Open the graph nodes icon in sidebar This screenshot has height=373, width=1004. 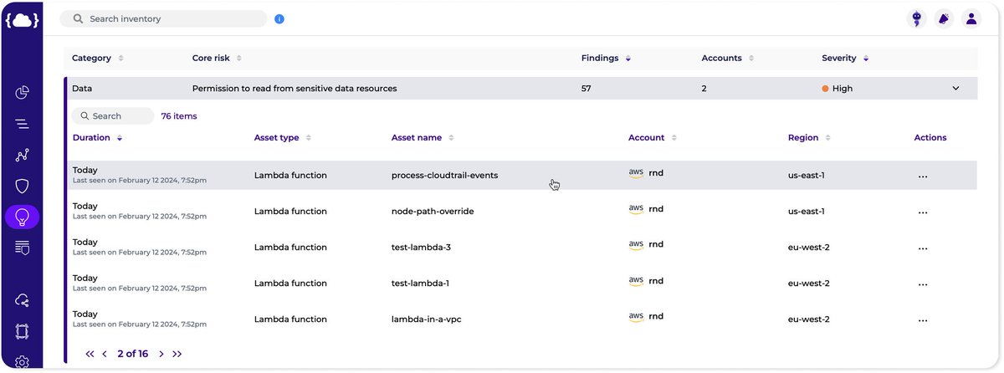[x=23, y=156]
